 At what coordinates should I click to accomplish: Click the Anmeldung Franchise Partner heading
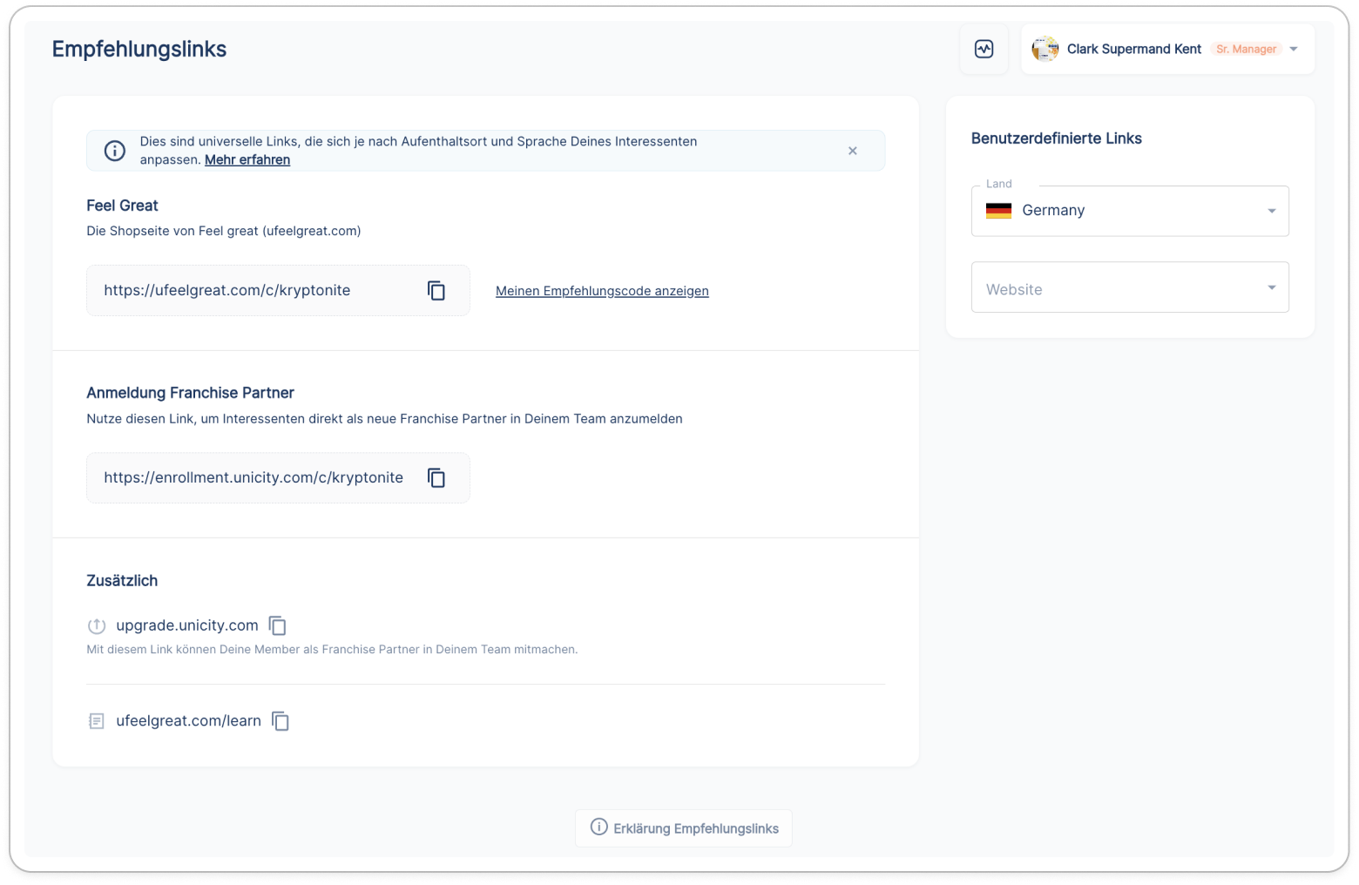(x=190, y=393)
